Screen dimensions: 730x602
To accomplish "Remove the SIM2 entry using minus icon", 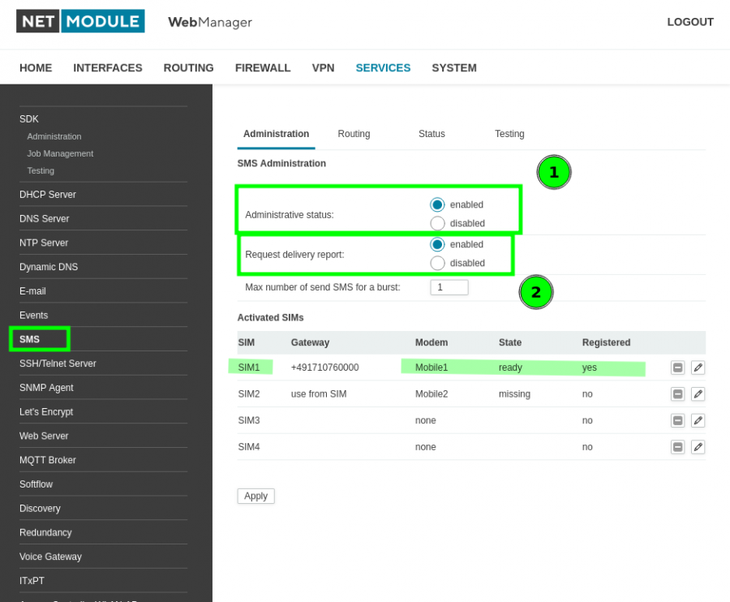I will click(678, 394).
